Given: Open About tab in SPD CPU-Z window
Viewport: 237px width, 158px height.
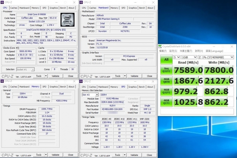Looking at the screenshot, I should (x=150, y=87).
